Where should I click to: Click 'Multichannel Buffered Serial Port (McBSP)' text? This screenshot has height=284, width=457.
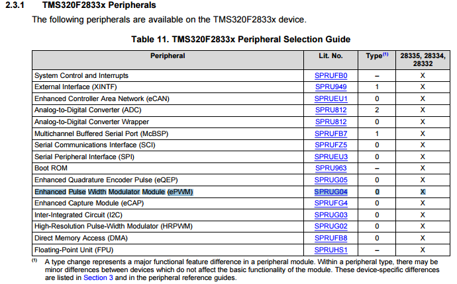[101, 133]
